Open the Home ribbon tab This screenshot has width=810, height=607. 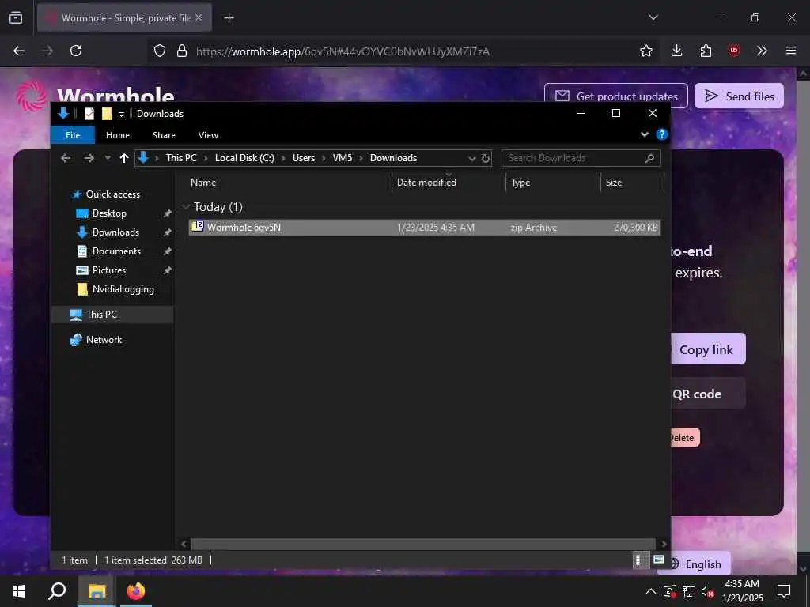click(118, 134)
